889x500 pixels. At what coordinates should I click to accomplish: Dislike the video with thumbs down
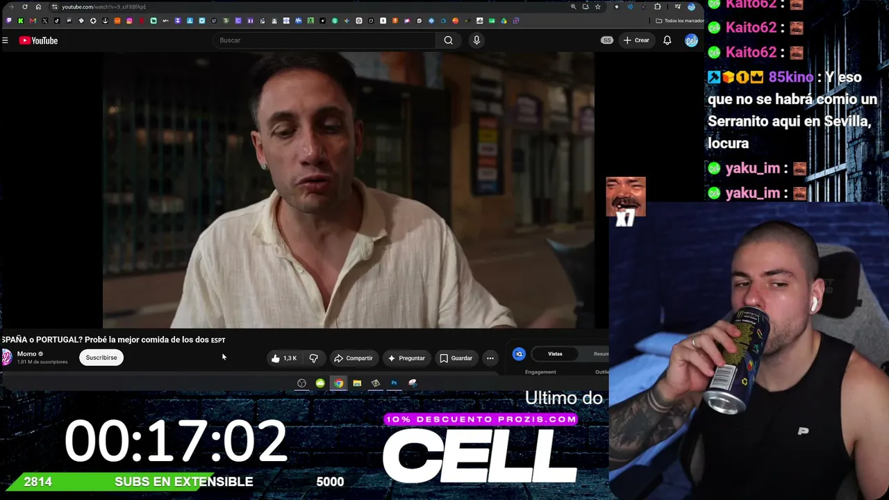[314, 358]
